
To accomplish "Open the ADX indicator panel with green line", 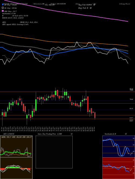I will (x=16, y=146).
